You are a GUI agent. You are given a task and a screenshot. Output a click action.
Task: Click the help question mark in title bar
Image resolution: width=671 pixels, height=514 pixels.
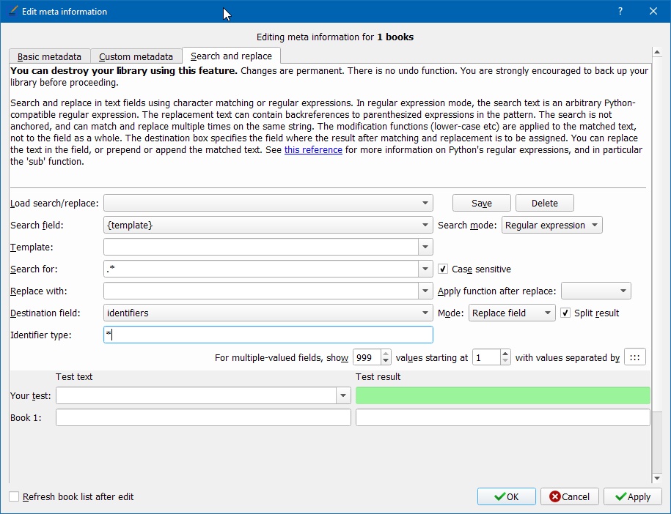click(x=620, y=11)
